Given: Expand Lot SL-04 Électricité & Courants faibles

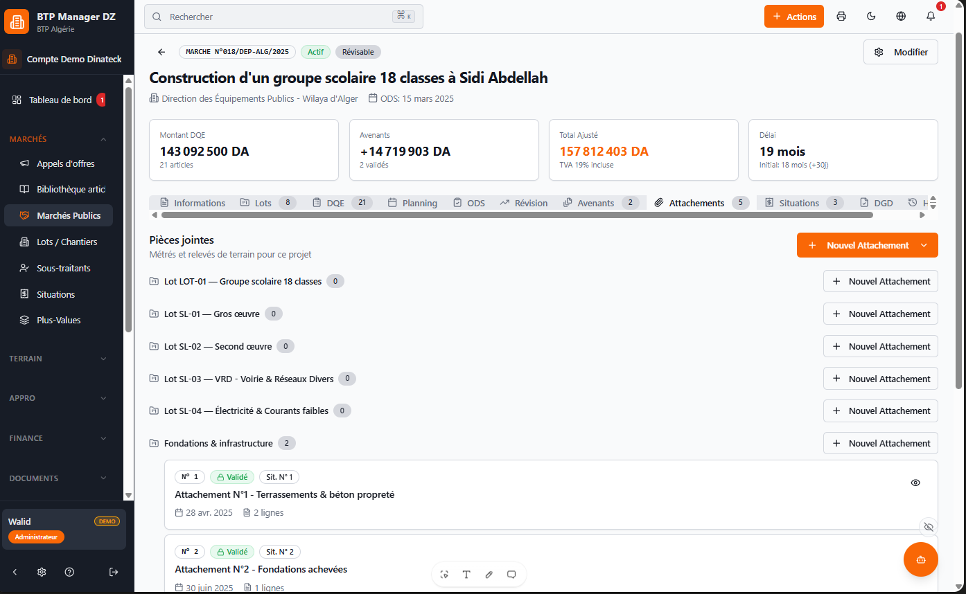Looking at the screenshot, I should (250, 411).
